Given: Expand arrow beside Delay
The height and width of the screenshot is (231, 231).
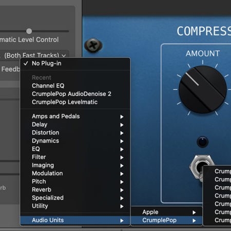Looking at the screenshot, I should pos(122,125).
